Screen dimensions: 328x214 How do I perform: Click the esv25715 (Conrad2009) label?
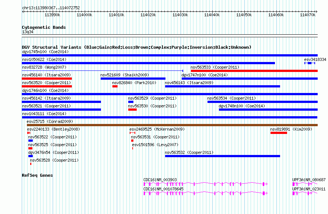click(x=50, y=121)
